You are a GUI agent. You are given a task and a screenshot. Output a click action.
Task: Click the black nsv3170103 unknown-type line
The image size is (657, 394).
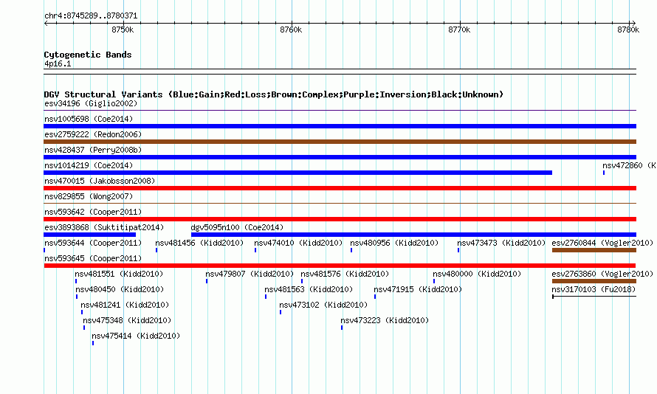(x=594, y=297)
